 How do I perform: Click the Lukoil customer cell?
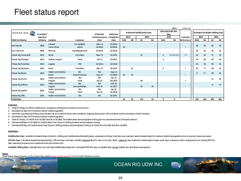point(80,47)
